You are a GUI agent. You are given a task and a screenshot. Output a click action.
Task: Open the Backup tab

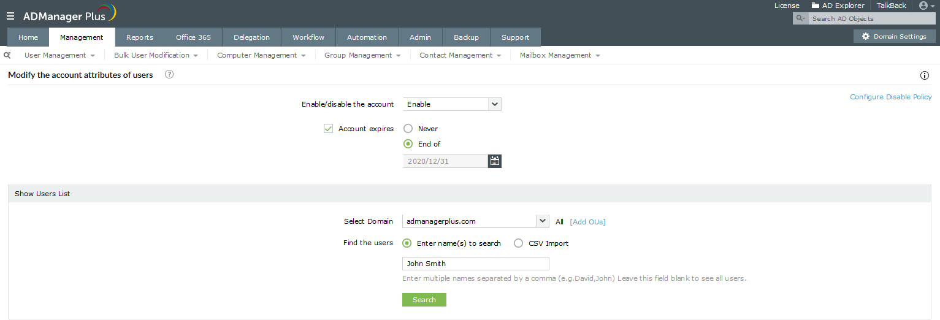point(466,37)
